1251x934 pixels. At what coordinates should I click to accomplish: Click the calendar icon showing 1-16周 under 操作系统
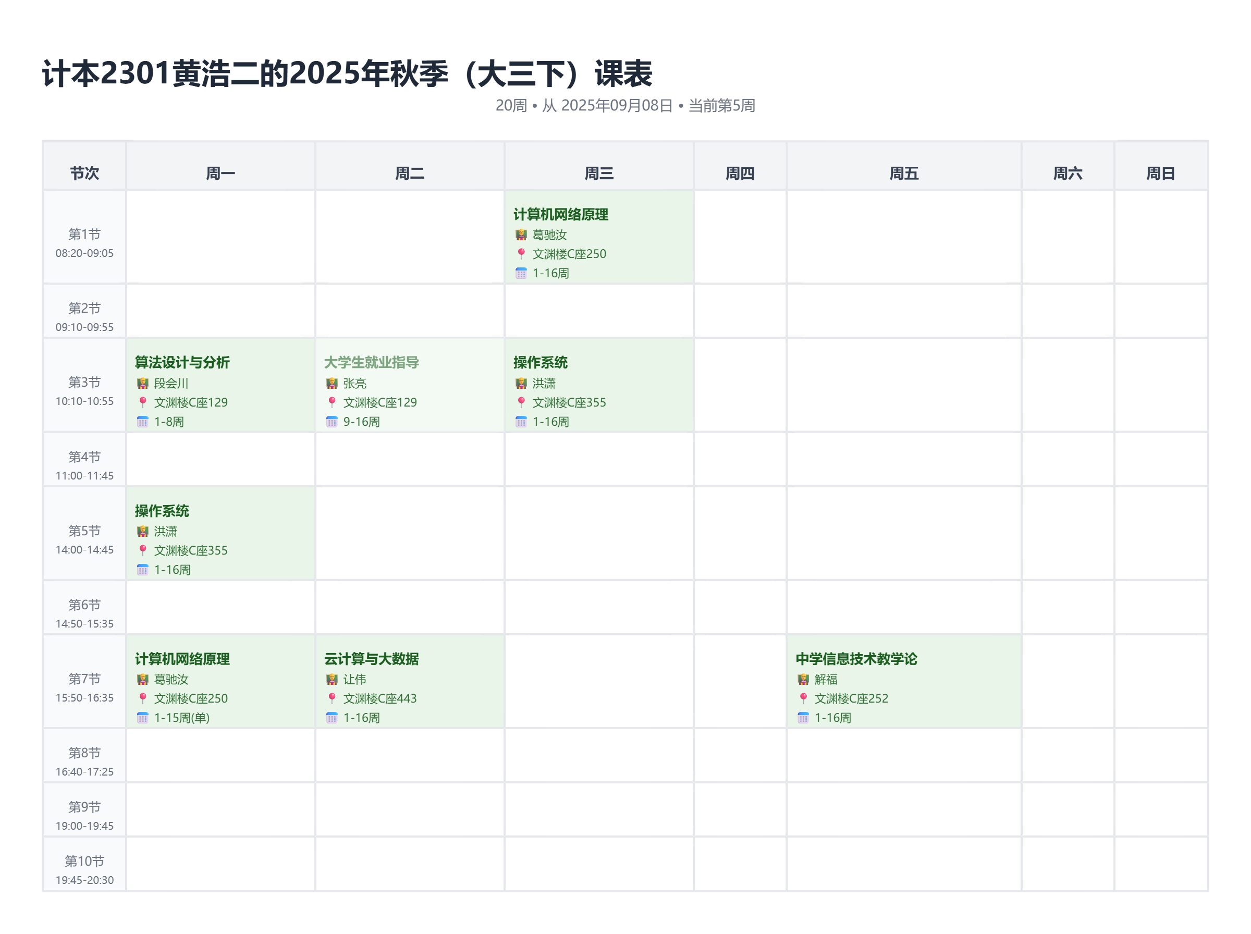[520, 421]
